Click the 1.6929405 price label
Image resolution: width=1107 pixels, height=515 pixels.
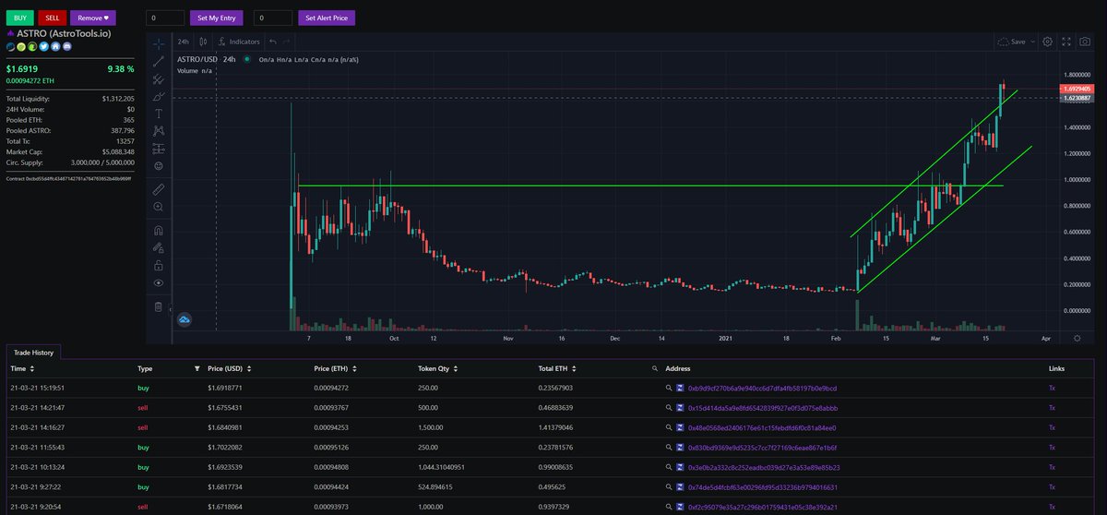point(1079,88)
